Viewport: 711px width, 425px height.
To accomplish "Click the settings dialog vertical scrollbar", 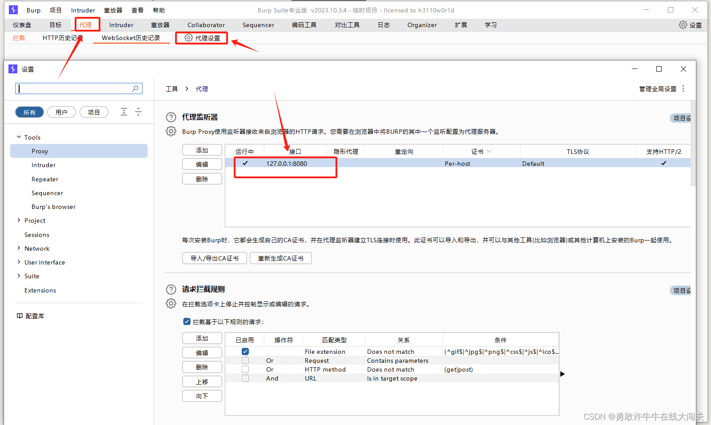I will [693, 143].
